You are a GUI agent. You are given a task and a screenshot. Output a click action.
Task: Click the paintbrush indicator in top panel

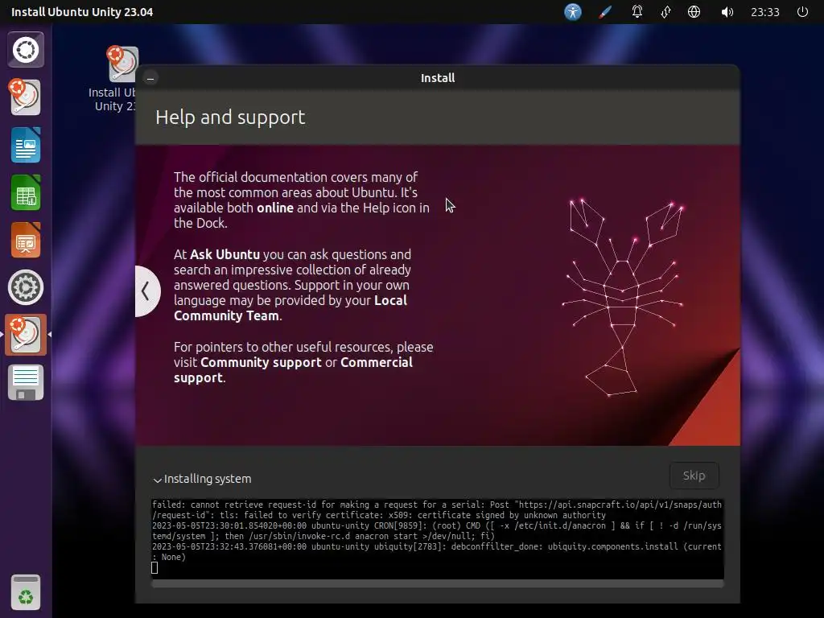click(x=605, y=11)
